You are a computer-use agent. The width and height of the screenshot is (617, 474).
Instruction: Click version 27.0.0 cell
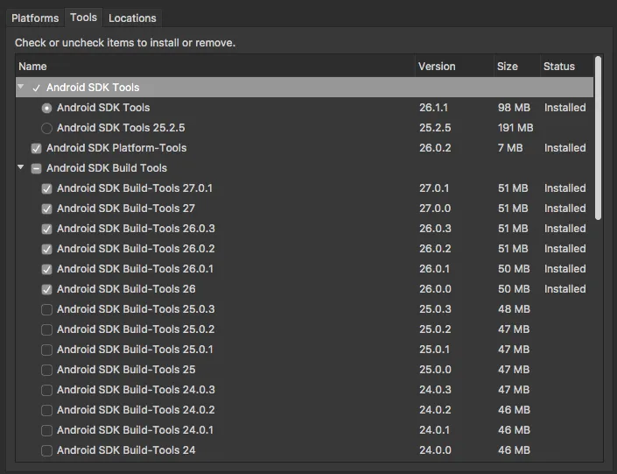click(435, 208)
